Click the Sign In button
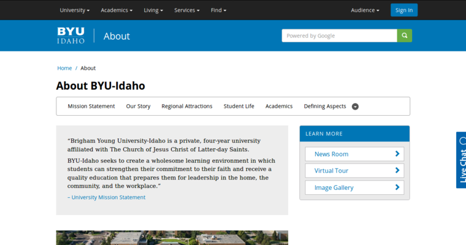 click(x=404, y=10)
